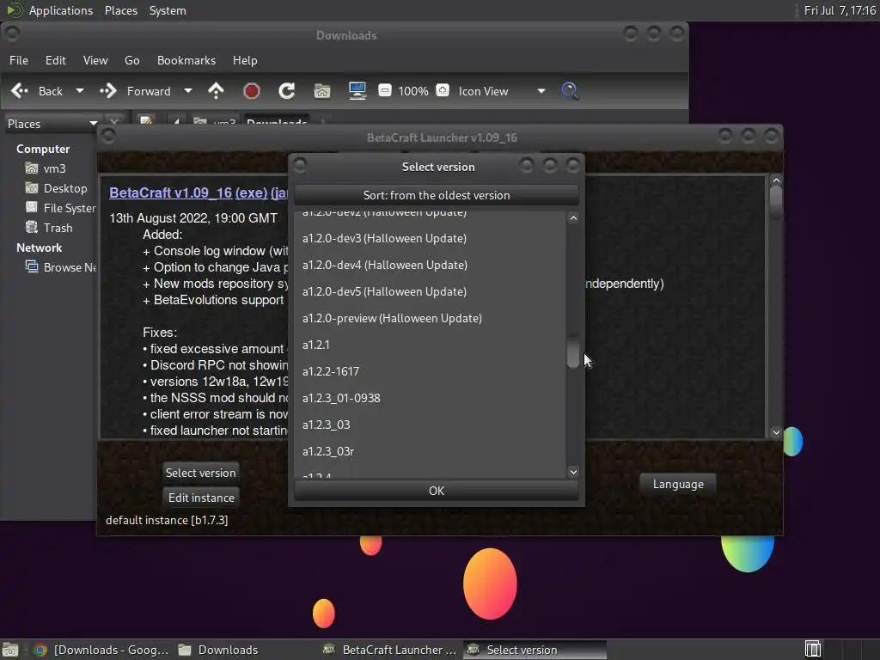Click the Back arrow icon in Downloads

coord(20,91)
